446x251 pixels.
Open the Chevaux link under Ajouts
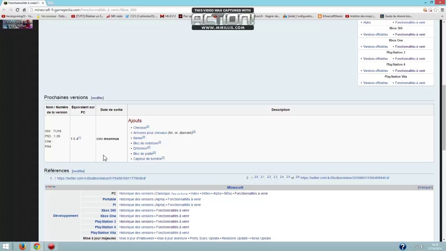click(x=140, y=128)
